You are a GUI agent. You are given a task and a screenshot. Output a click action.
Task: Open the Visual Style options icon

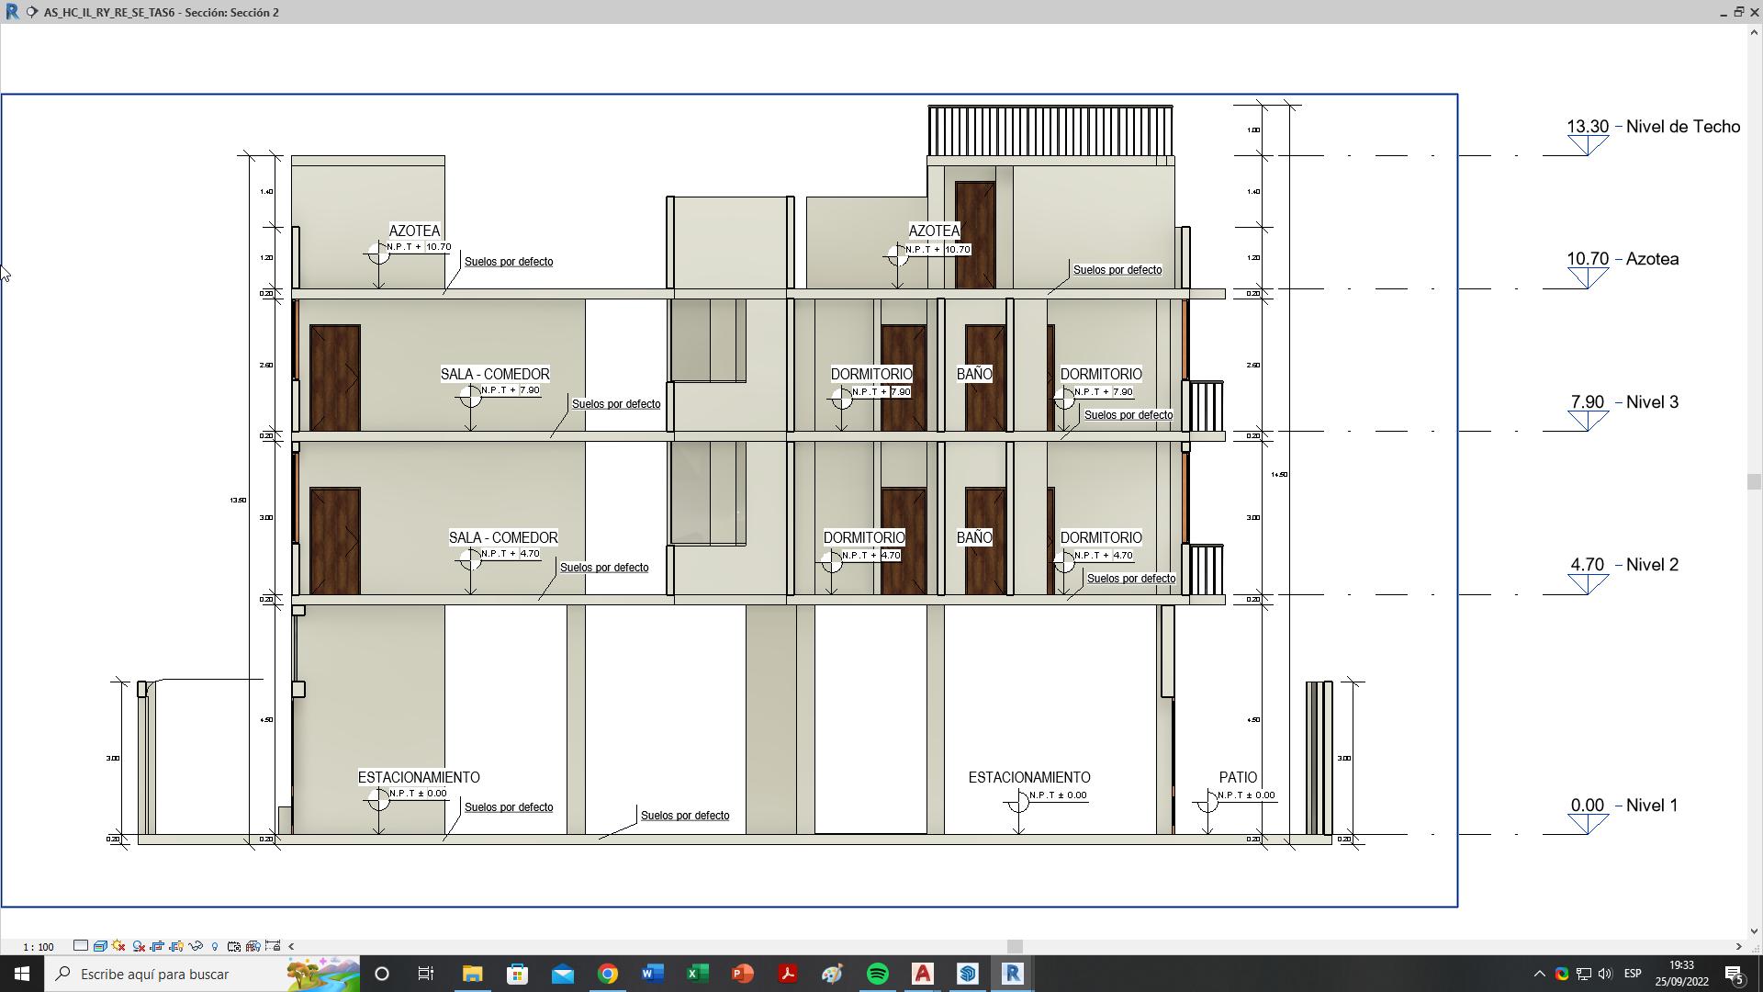click(x=100, y=945)
